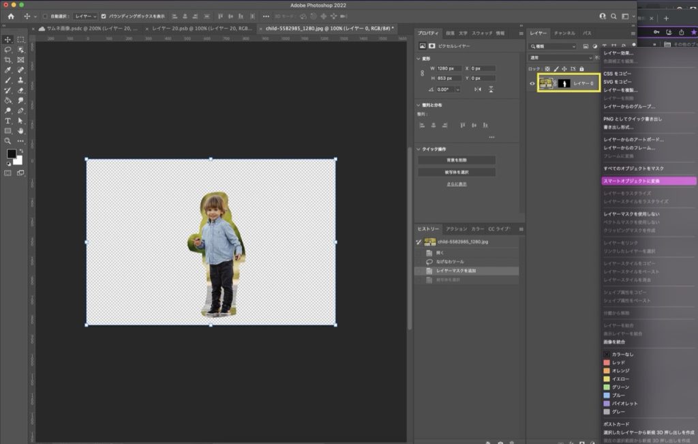Open the Properties panel menu
This screenshot has width=698, height=444.
(x=521, y=33)
